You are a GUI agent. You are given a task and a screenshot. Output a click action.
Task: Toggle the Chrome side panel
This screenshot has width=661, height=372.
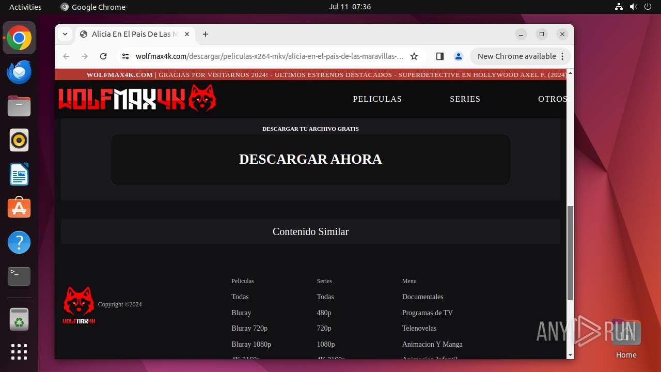coord(440,56)
